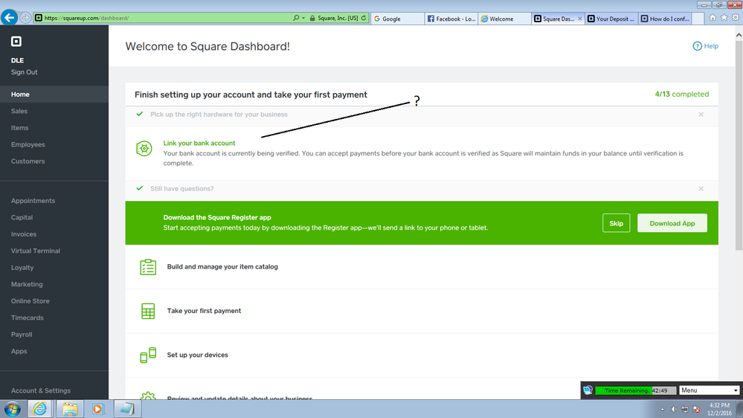Click Sign Out link
Viewport: 743px width, 418px height.
24,72
